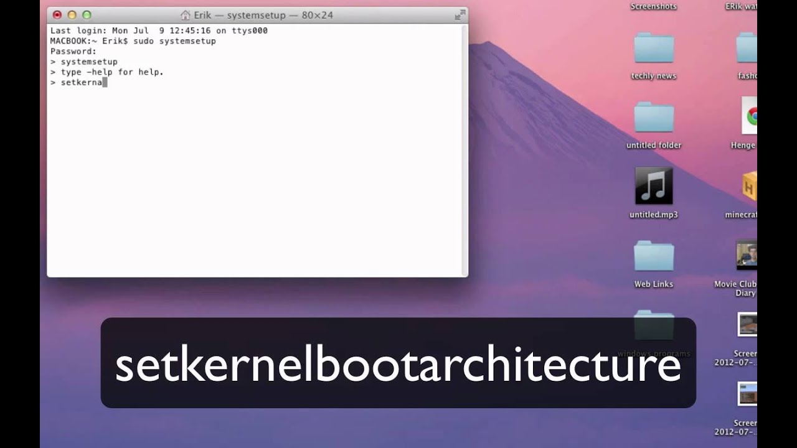Minimize the Terminal with yellow button
The image size is (797, 448).
tap(72, 15)
